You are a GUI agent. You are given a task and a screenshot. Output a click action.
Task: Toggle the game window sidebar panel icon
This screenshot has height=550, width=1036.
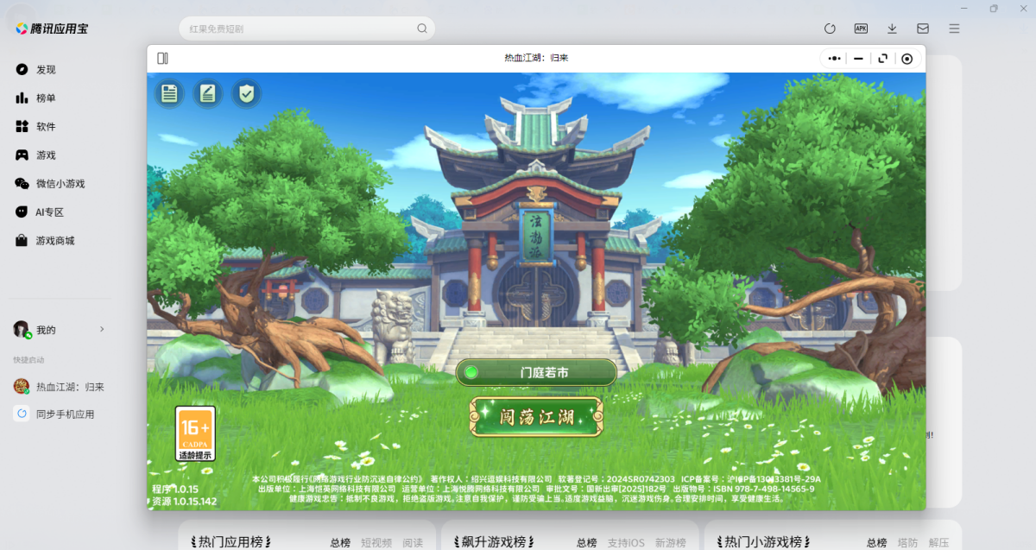click(162, 58)
